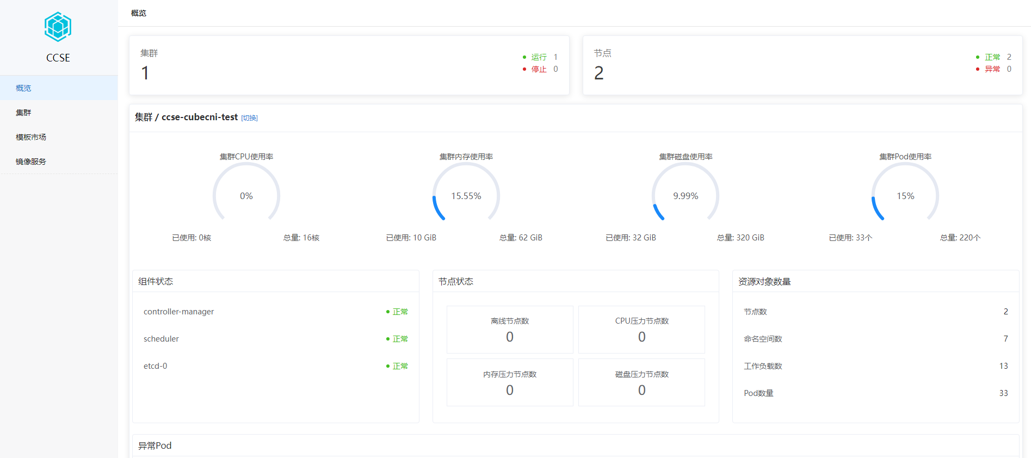Select the 内存压力节点数 tile
The height and width of the screenshot is (458, 1031).
pyautogui.click(x=510, y=382)
